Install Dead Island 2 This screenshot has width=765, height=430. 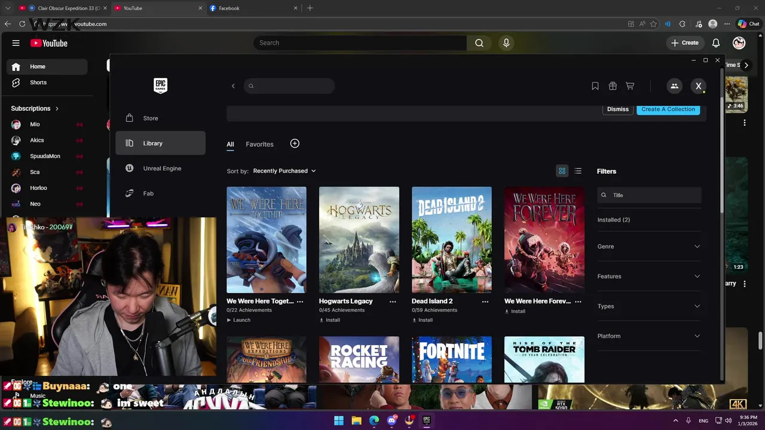(x=422, y=320)
